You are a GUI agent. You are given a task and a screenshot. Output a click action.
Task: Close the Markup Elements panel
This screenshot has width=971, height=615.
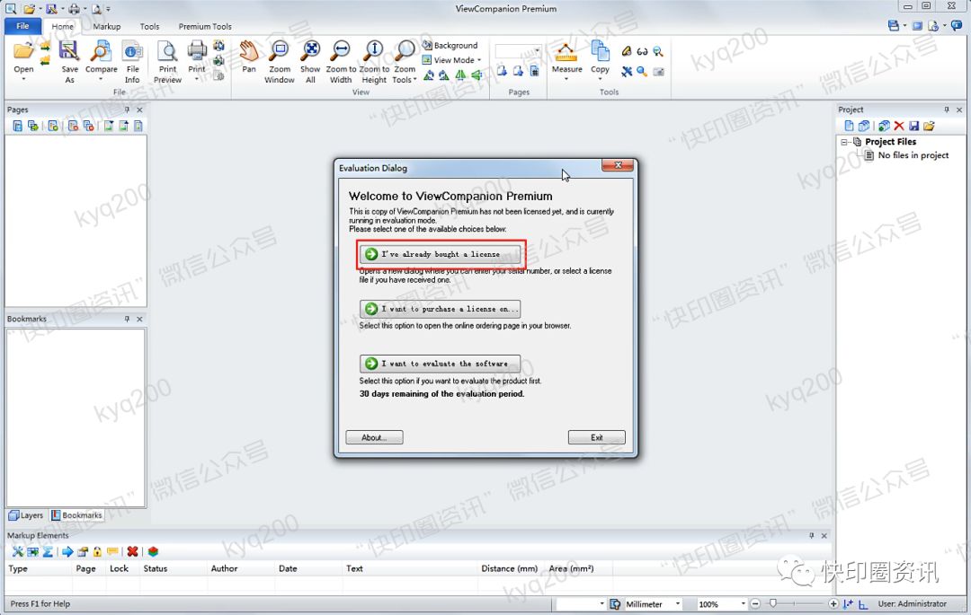824,535
